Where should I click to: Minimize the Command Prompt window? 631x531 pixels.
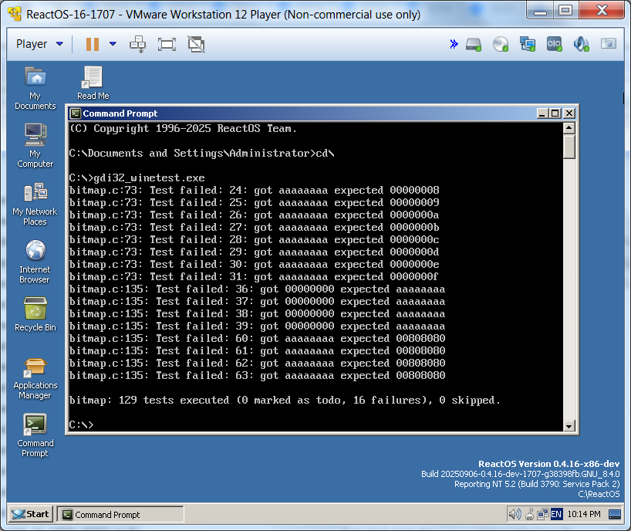(542, 113)
